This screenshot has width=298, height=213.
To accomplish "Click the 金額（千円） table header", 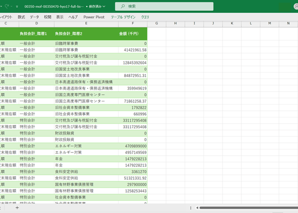I will coord(133,34).
